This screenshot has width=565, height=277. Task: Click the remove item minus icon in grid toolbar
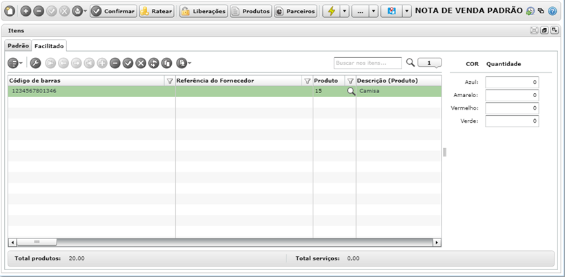[115, 63]
